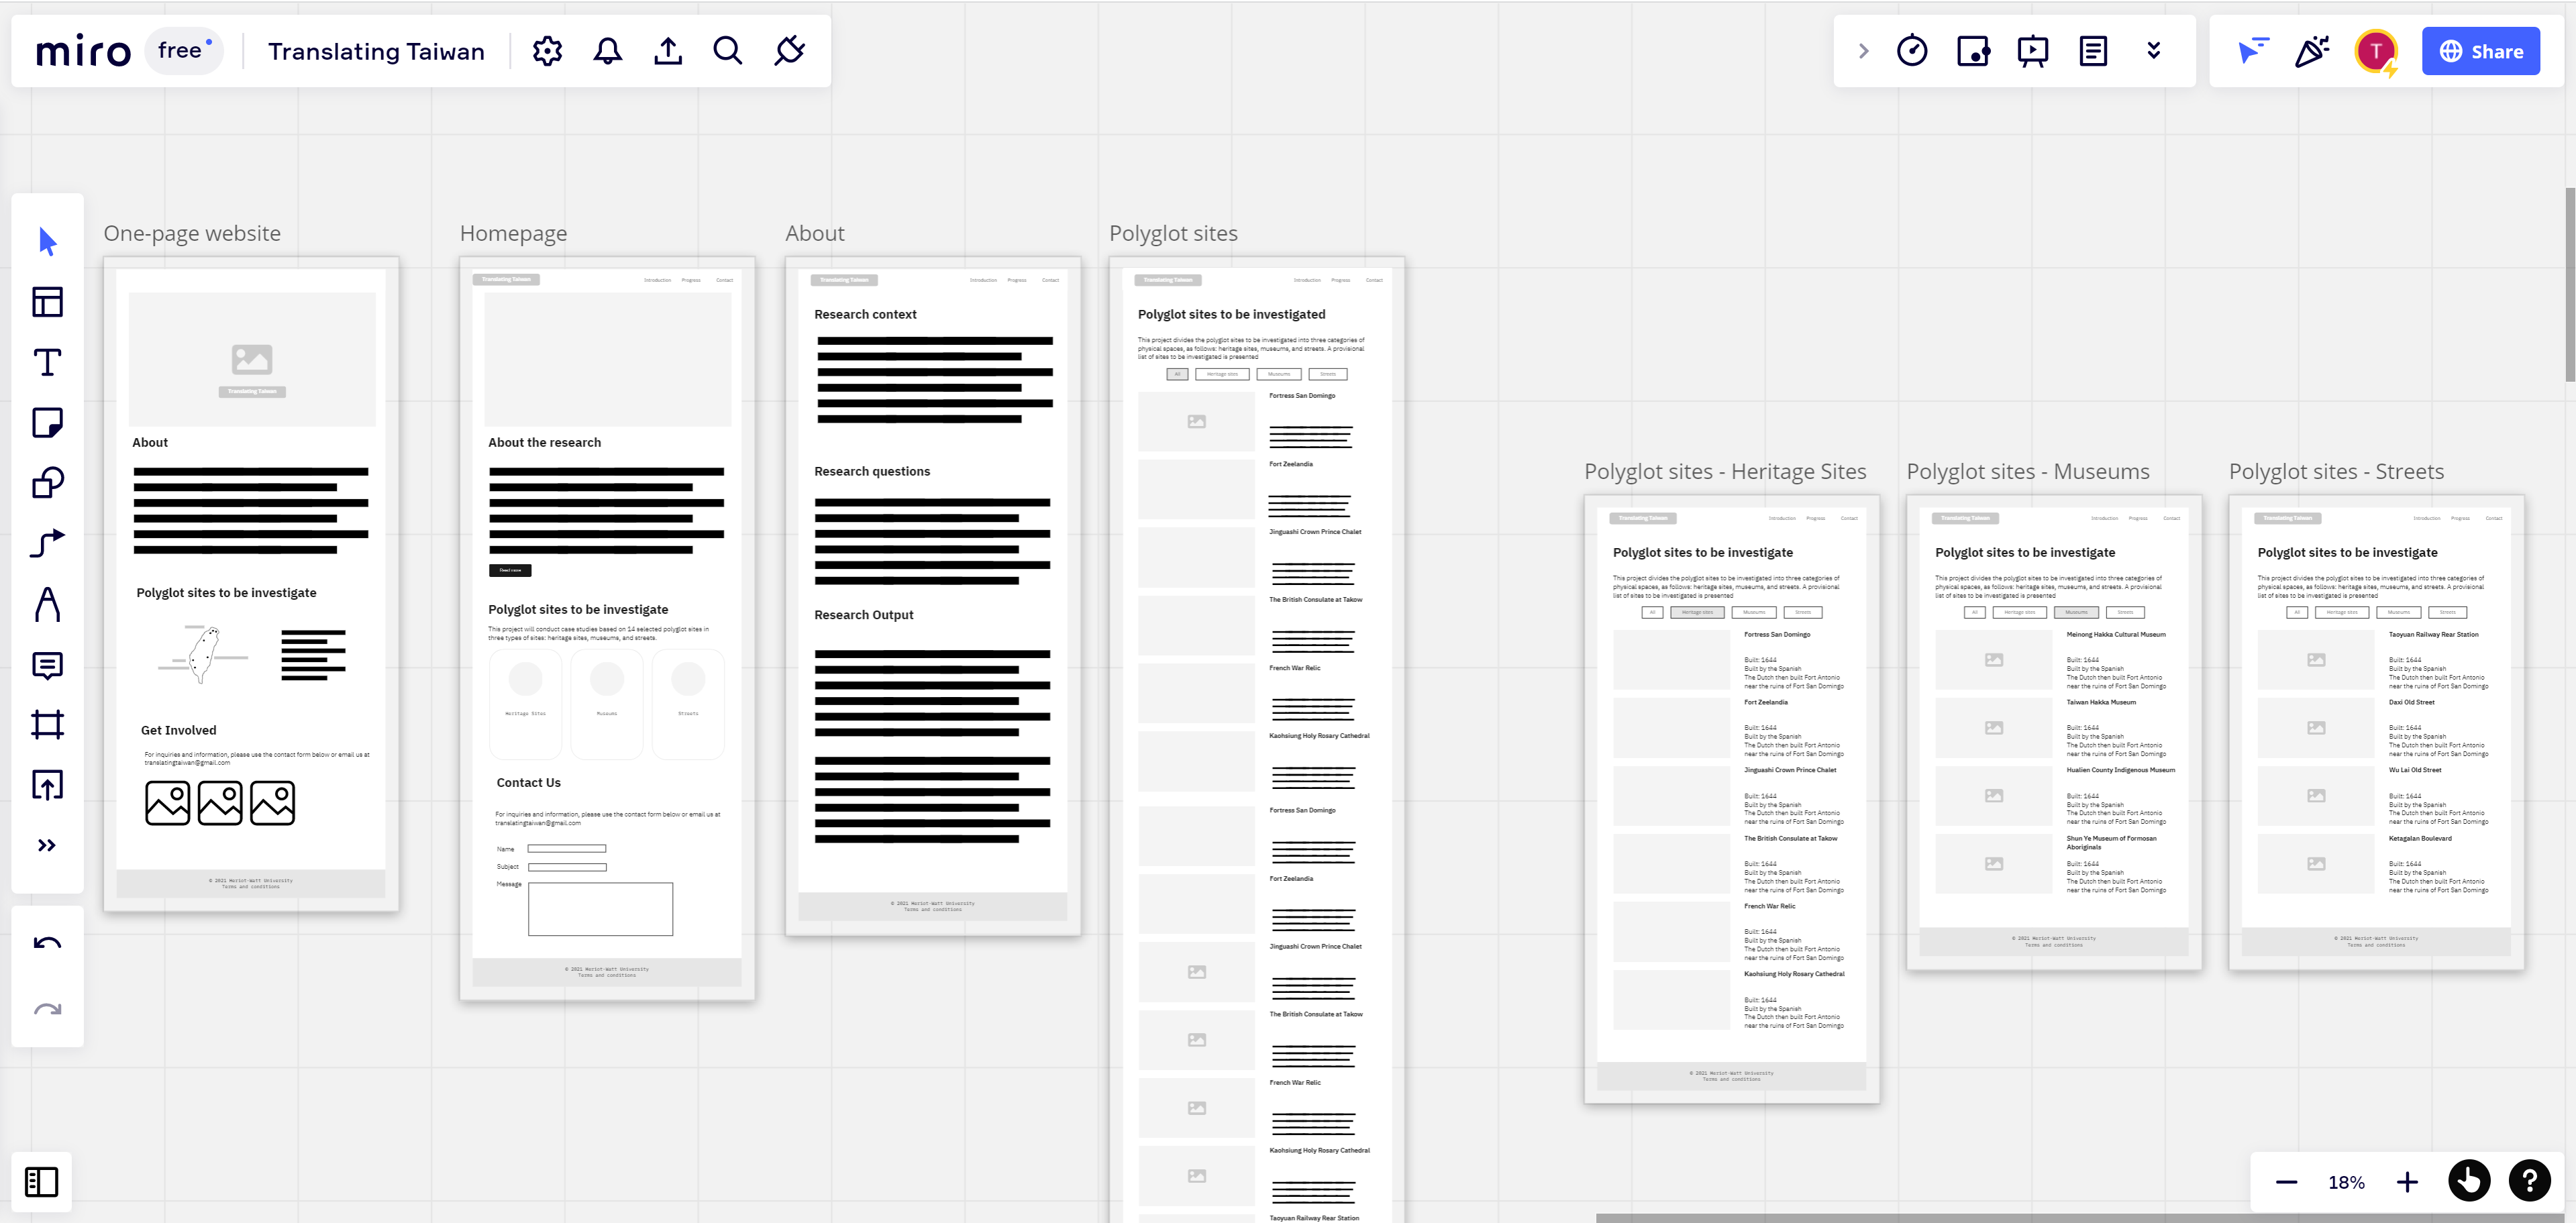Image resolution: width=2576 pixels, height=1223 pixels.
Task: Select the connection line tool
Action: 47,544
